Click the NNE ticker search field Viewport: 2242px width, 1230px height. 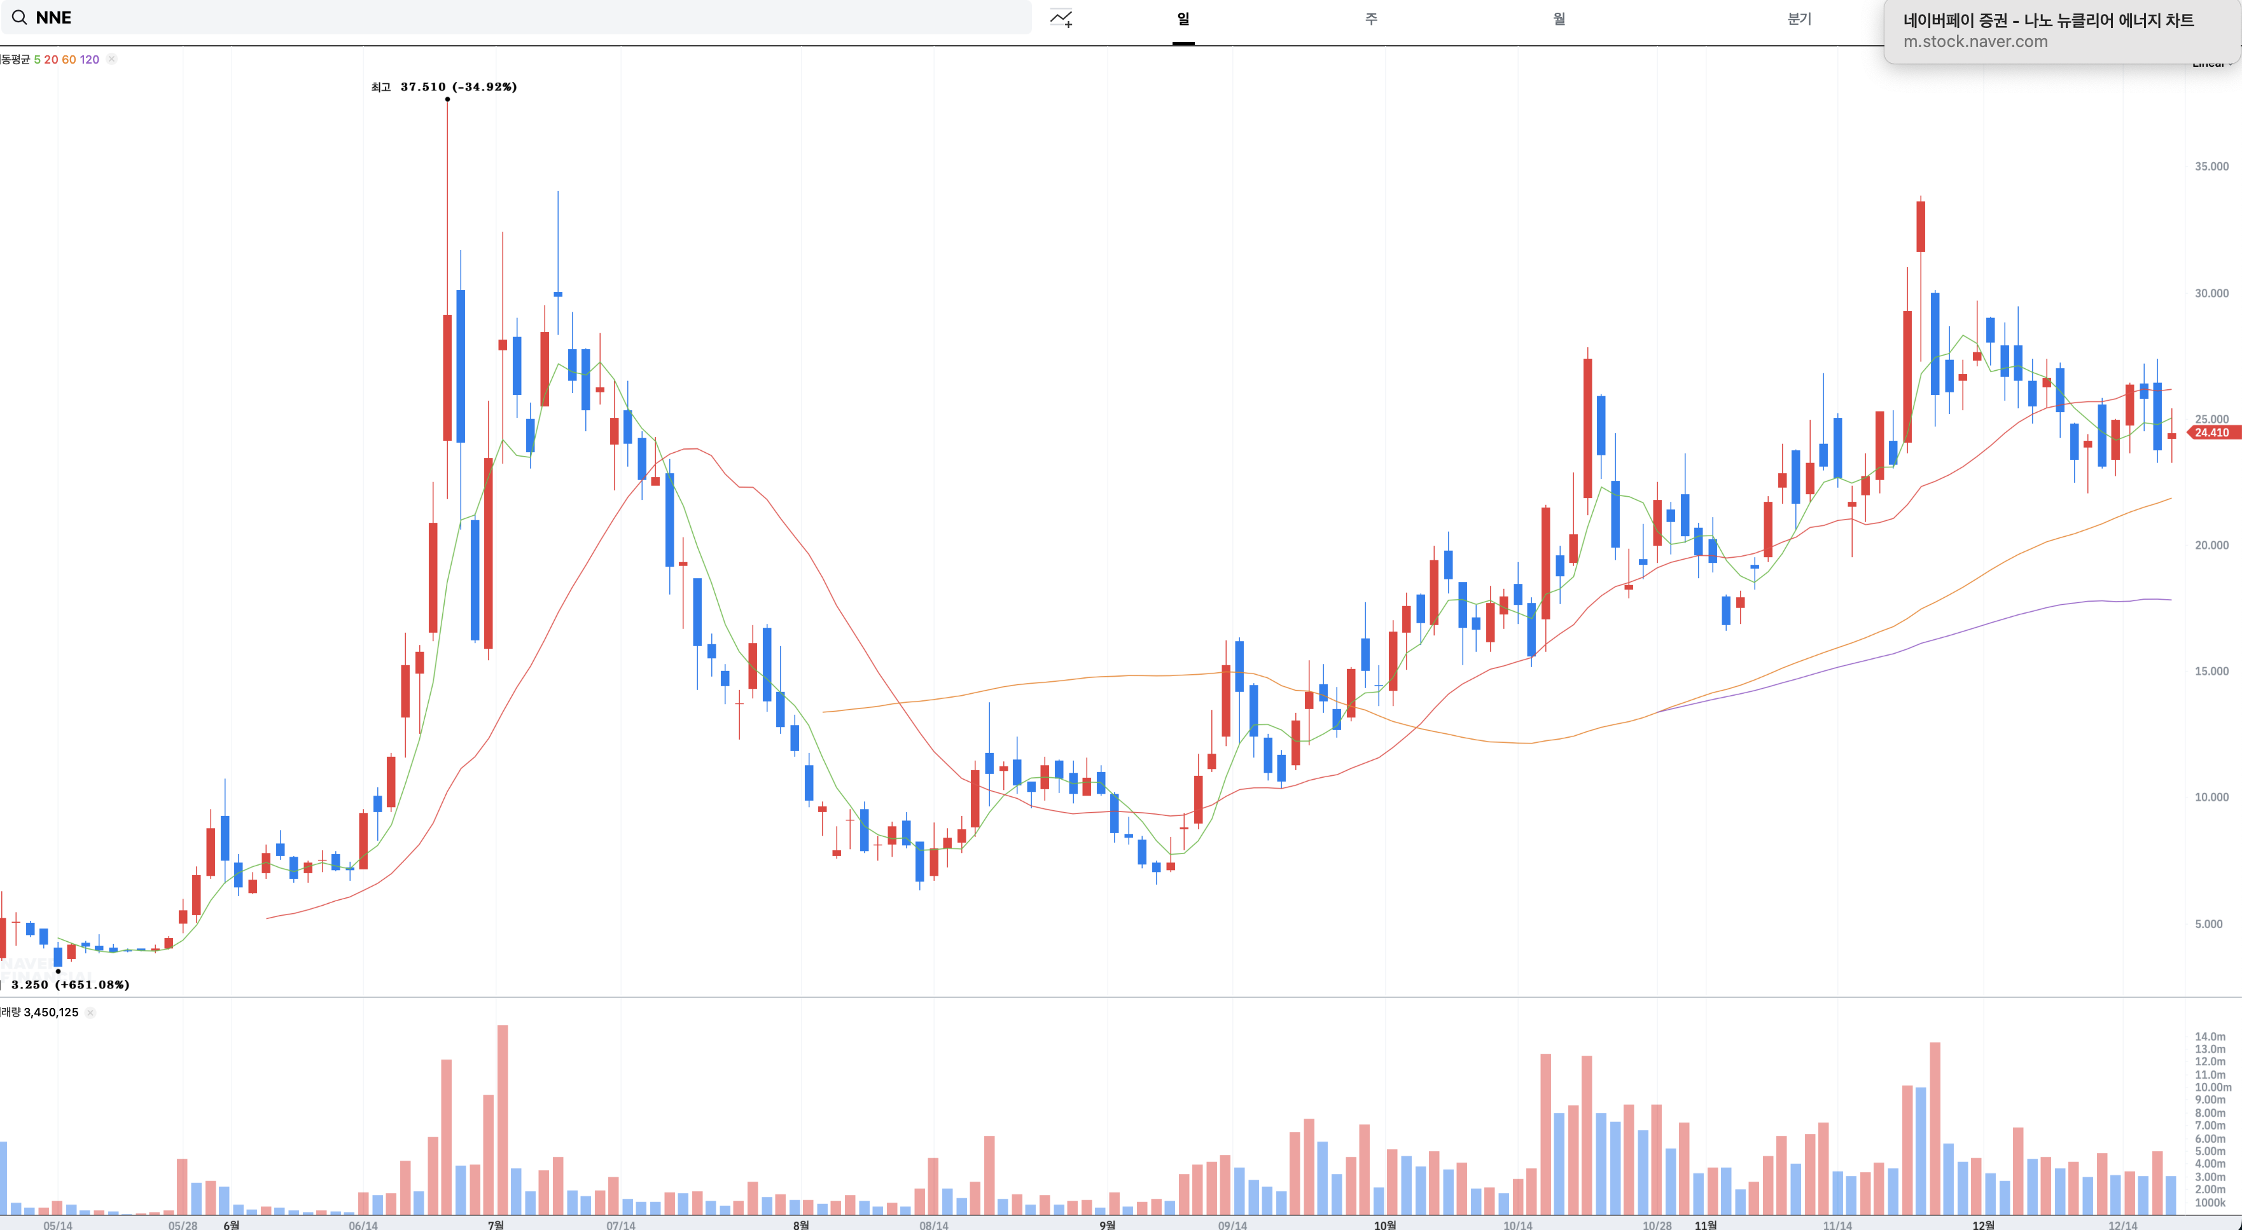click(522, 17)
